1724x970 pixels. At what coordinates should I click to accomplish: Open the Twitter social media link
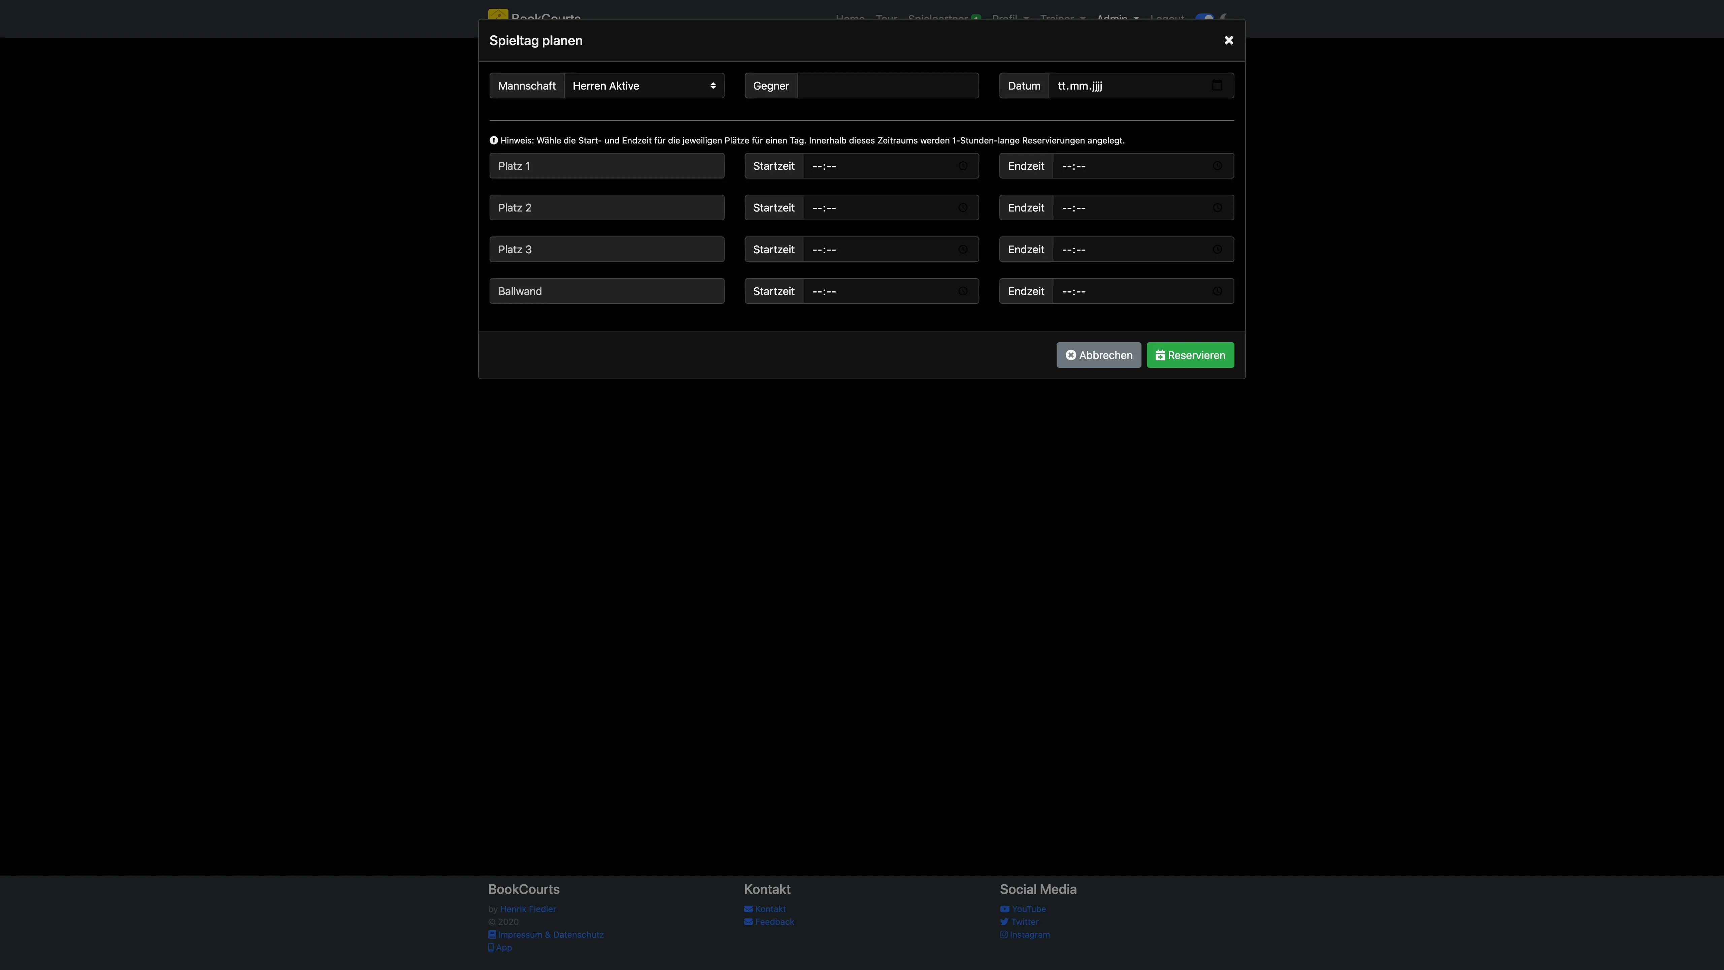pyautogui.click(x=1019, y=922)
